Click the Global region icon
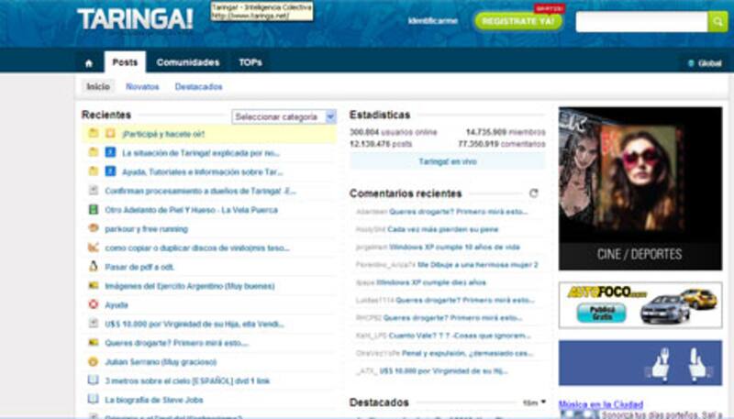This screenshot has width=734, height=419. click(x=691, y=63)
